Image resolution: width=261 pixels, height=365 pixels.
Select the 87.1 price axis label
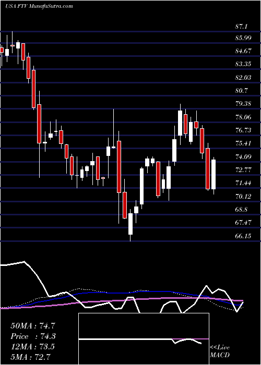241,27
